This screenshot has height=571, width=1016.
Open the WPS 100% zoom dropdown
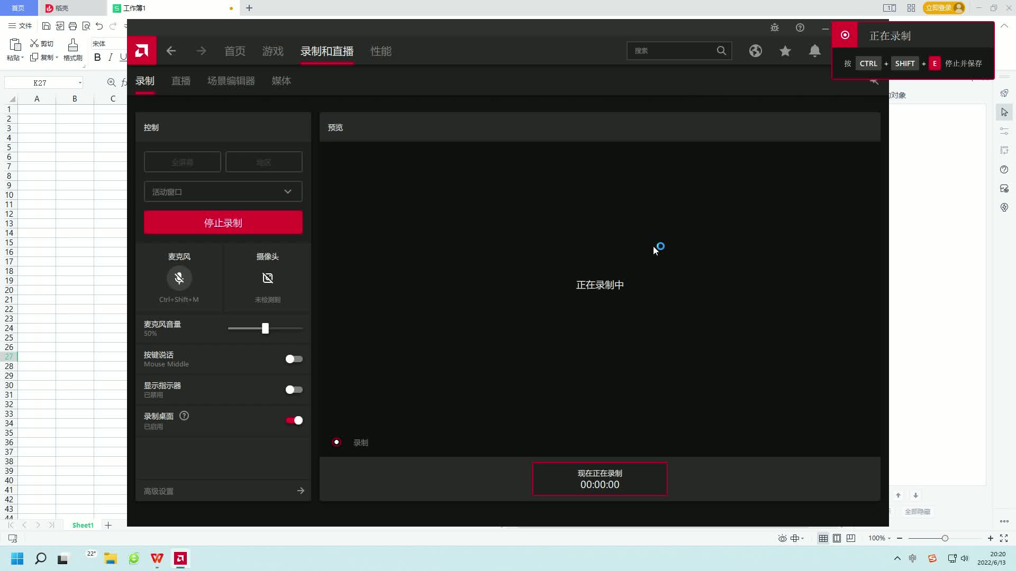click(x=889, y=538)
